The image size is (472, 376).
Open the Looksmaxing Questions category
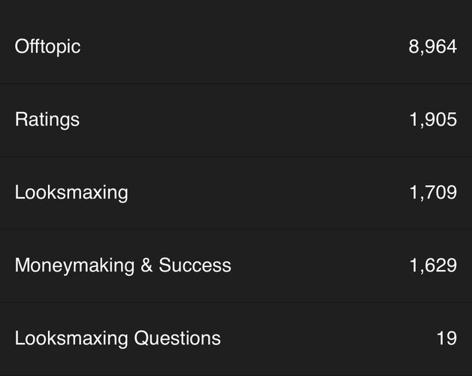(118, 338)
